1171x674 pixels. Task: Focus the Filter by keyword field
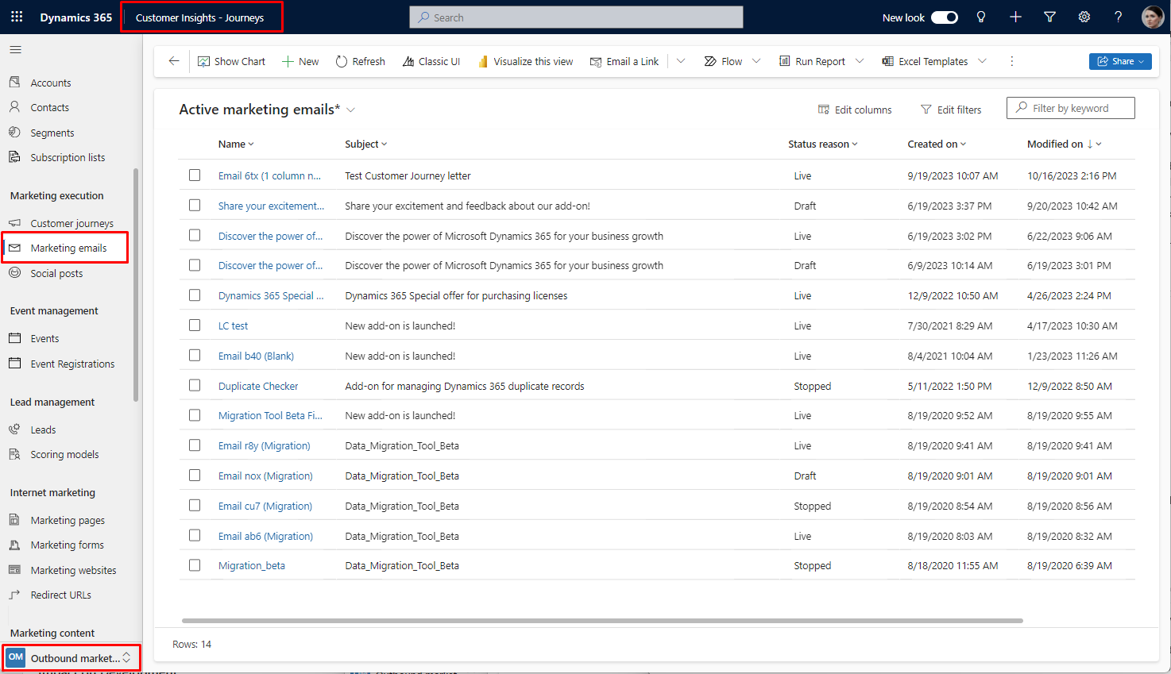1070,108
